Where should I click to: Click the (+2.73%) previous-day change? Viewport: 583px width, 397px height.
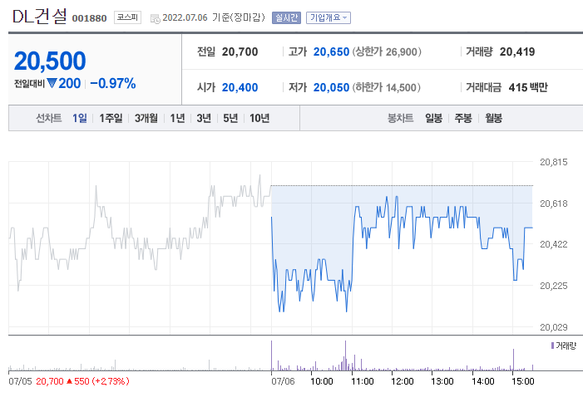point(110,381)
